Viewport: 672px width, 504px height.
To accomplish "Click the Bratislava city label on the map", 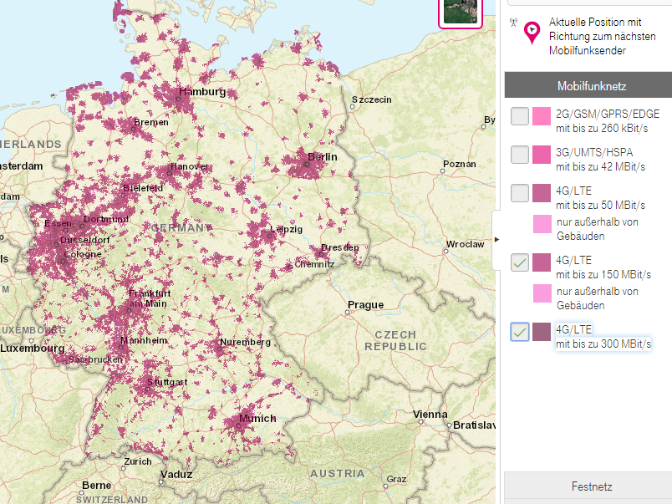I will pos(475,425).
